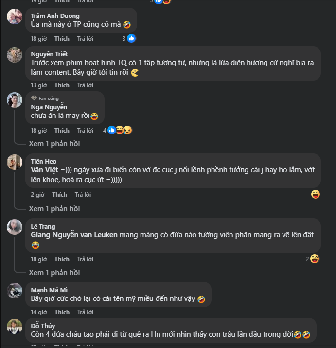Click haha reaction on Tiên Heo's comment
The height and width of the screenshot is (348, 336).
pyautogui.click(x=316, y=195)
